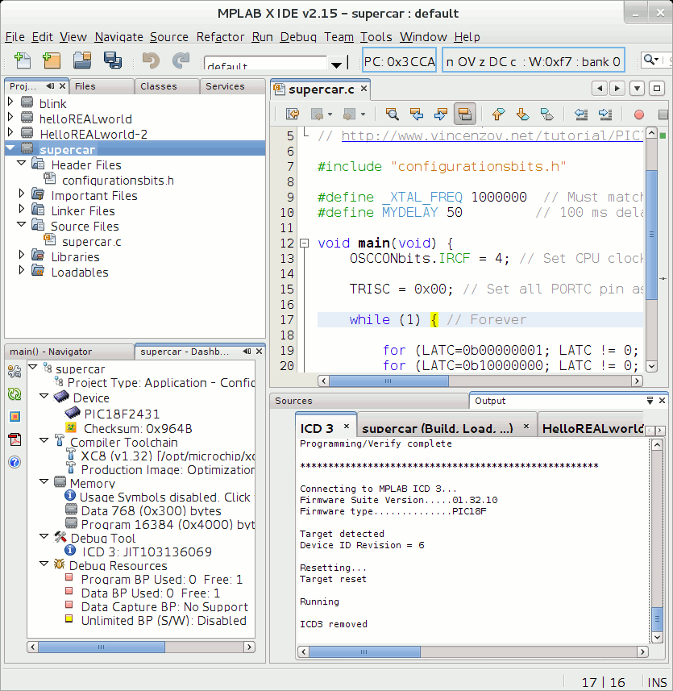Click the New File toolbar icon
Viewport: 673px width, 691px height.
point(22,60)
